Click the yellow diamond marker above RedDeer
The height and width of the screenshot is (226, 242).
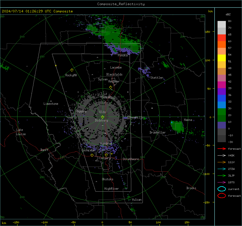(111, 87)
